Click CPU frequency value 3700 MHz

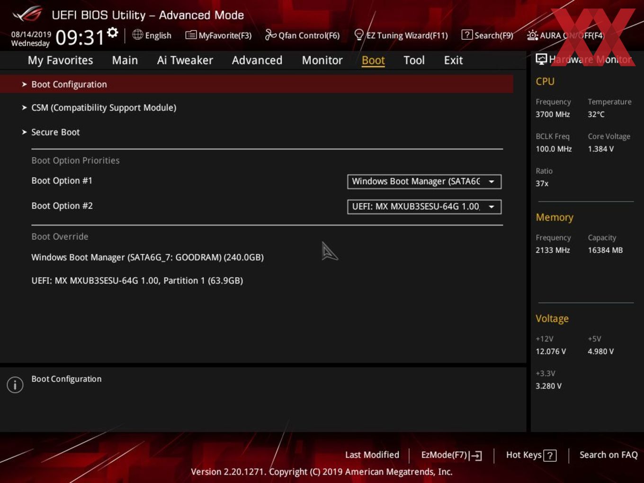tap(553, 114)
